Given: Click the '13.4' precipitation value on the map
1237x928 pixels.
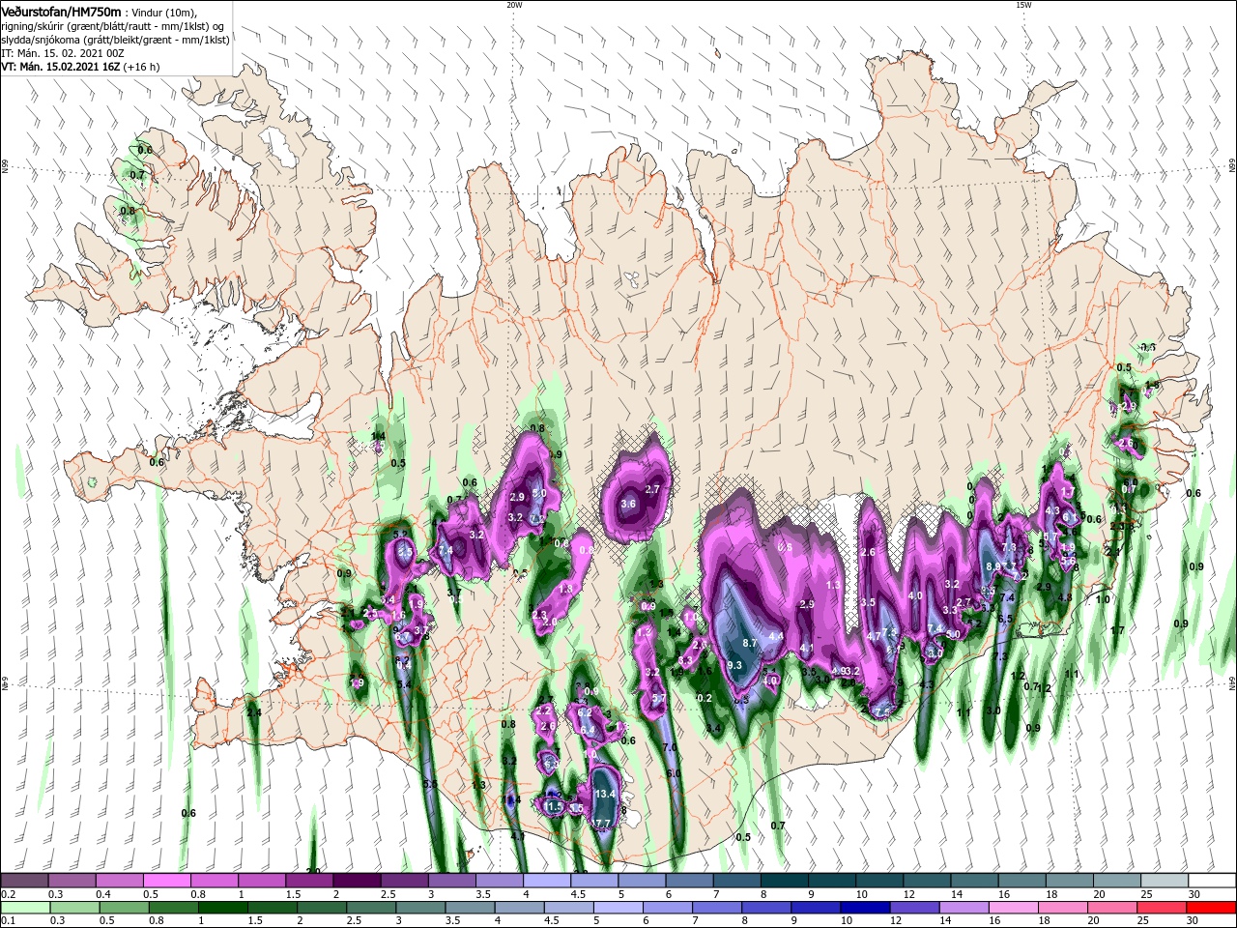Looking at the screenshot, I should [x=605, y=794].
